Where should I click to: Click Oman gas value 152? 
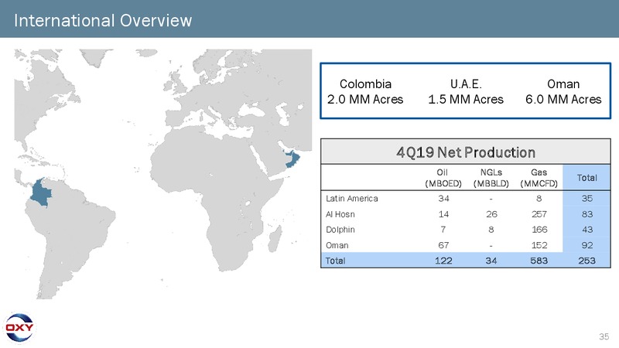pyautogui.click(x=539, y=245)
